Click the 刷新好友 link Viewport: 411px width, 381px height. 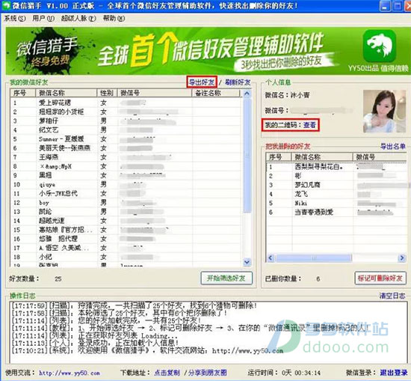pos(238,82)
